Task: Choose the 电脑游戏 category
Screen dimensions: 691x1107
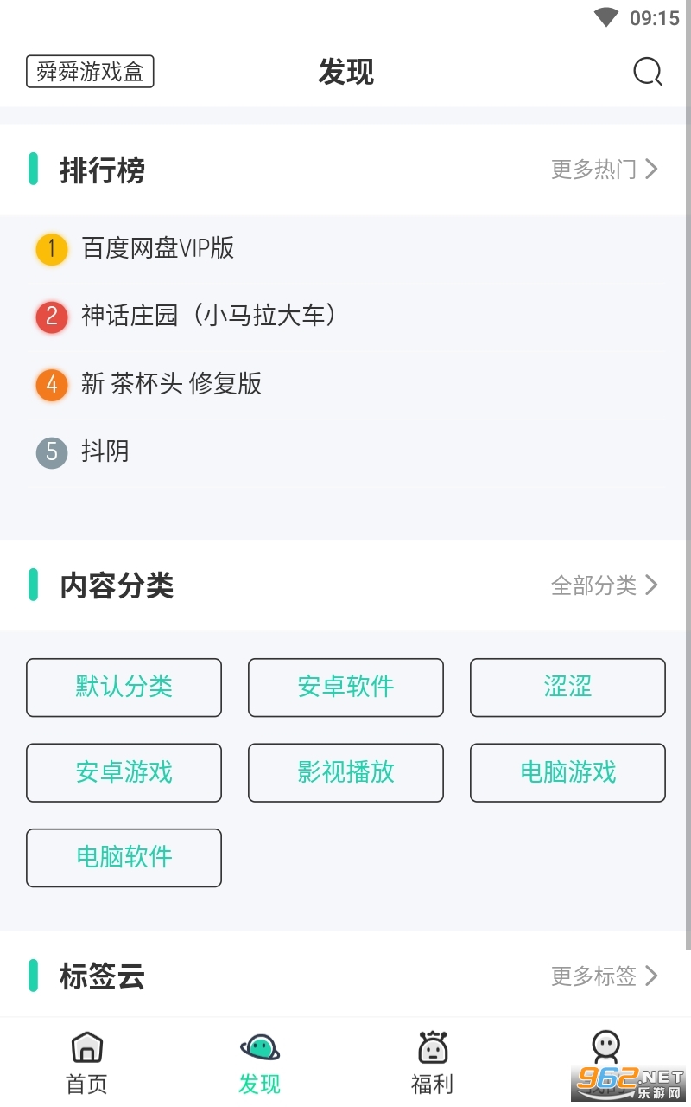Action: click(567, 772)
